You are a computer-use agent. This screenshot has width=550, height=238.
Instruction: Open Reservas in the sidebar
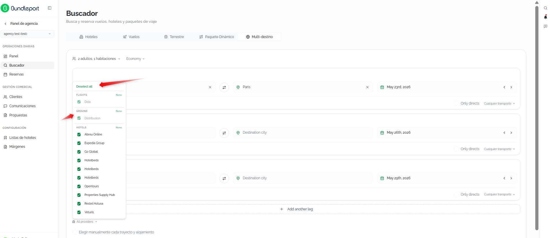pos(27,74)
